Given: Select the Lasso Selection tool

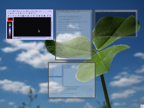Looking at the screenshot, I should pyautogui.click(x=31, y=16).
